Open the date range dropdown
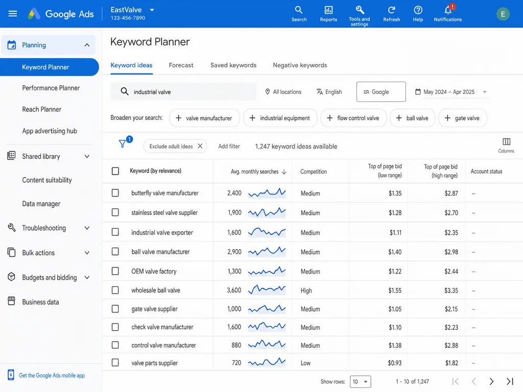Viewport: 523px width, 392px height. tap(451, 92)
